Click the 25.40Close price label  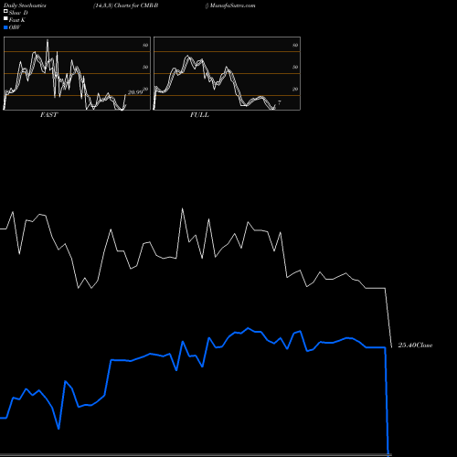click(x=415, y=345)
